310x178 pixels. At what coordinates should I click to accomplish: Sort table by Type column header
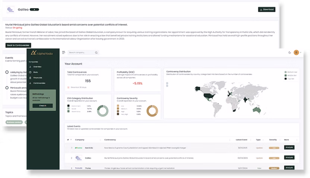click(258, 140)
